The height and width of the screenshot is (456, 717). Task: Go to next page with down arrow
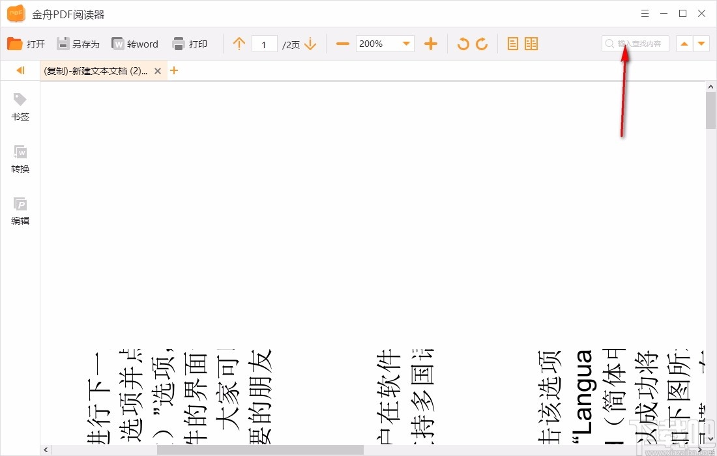310,44
